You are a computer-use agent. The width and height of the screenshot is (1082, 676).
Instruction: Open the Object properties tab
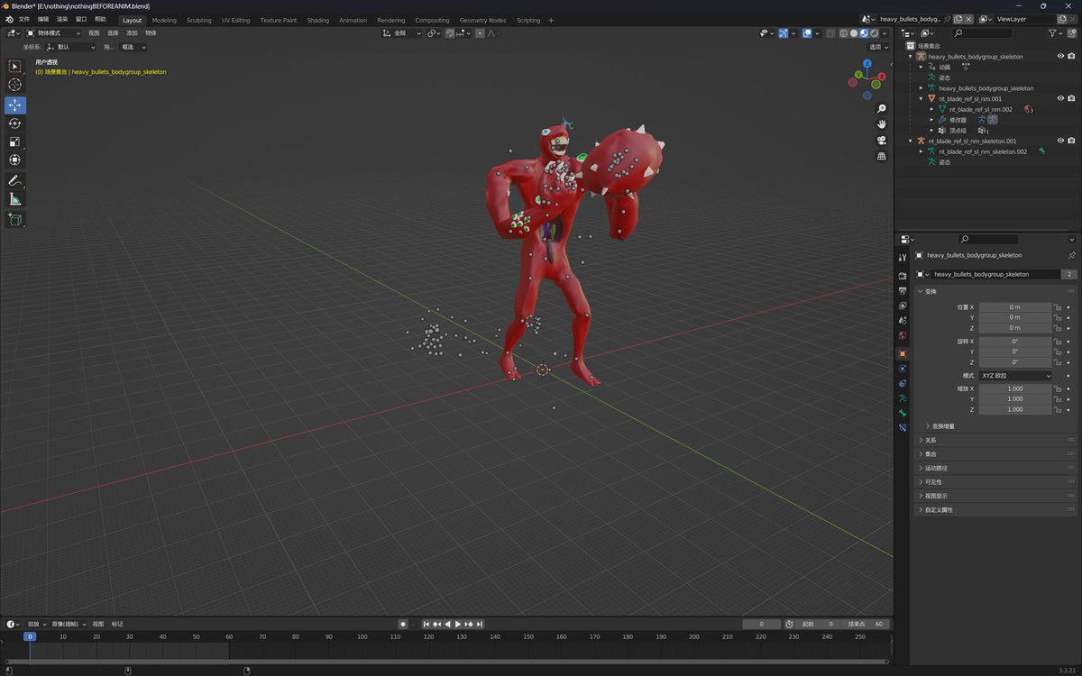tap(903, 354)
